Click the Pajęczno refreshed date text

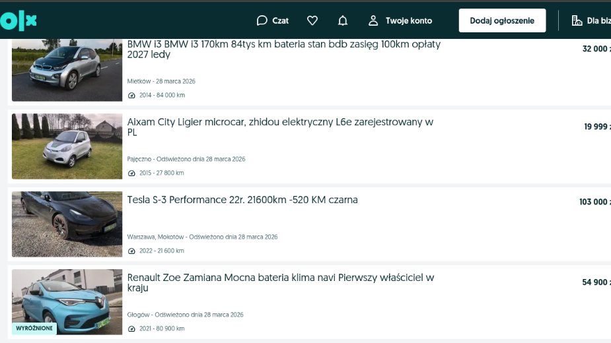[186, 159]
